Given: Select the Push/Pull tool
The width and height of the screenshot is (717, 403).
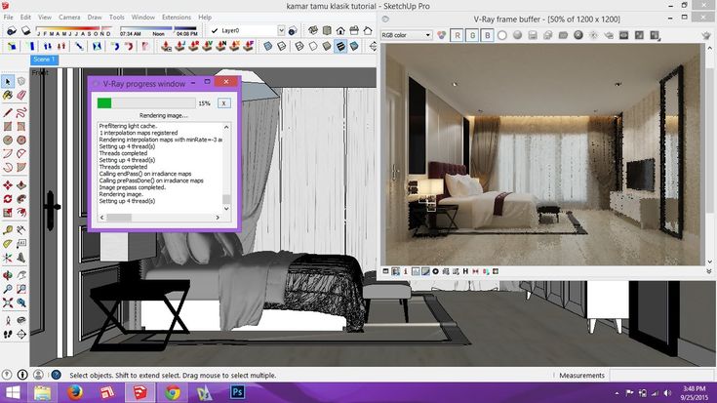Looking at the screenshot, I should tap(21, 185).
